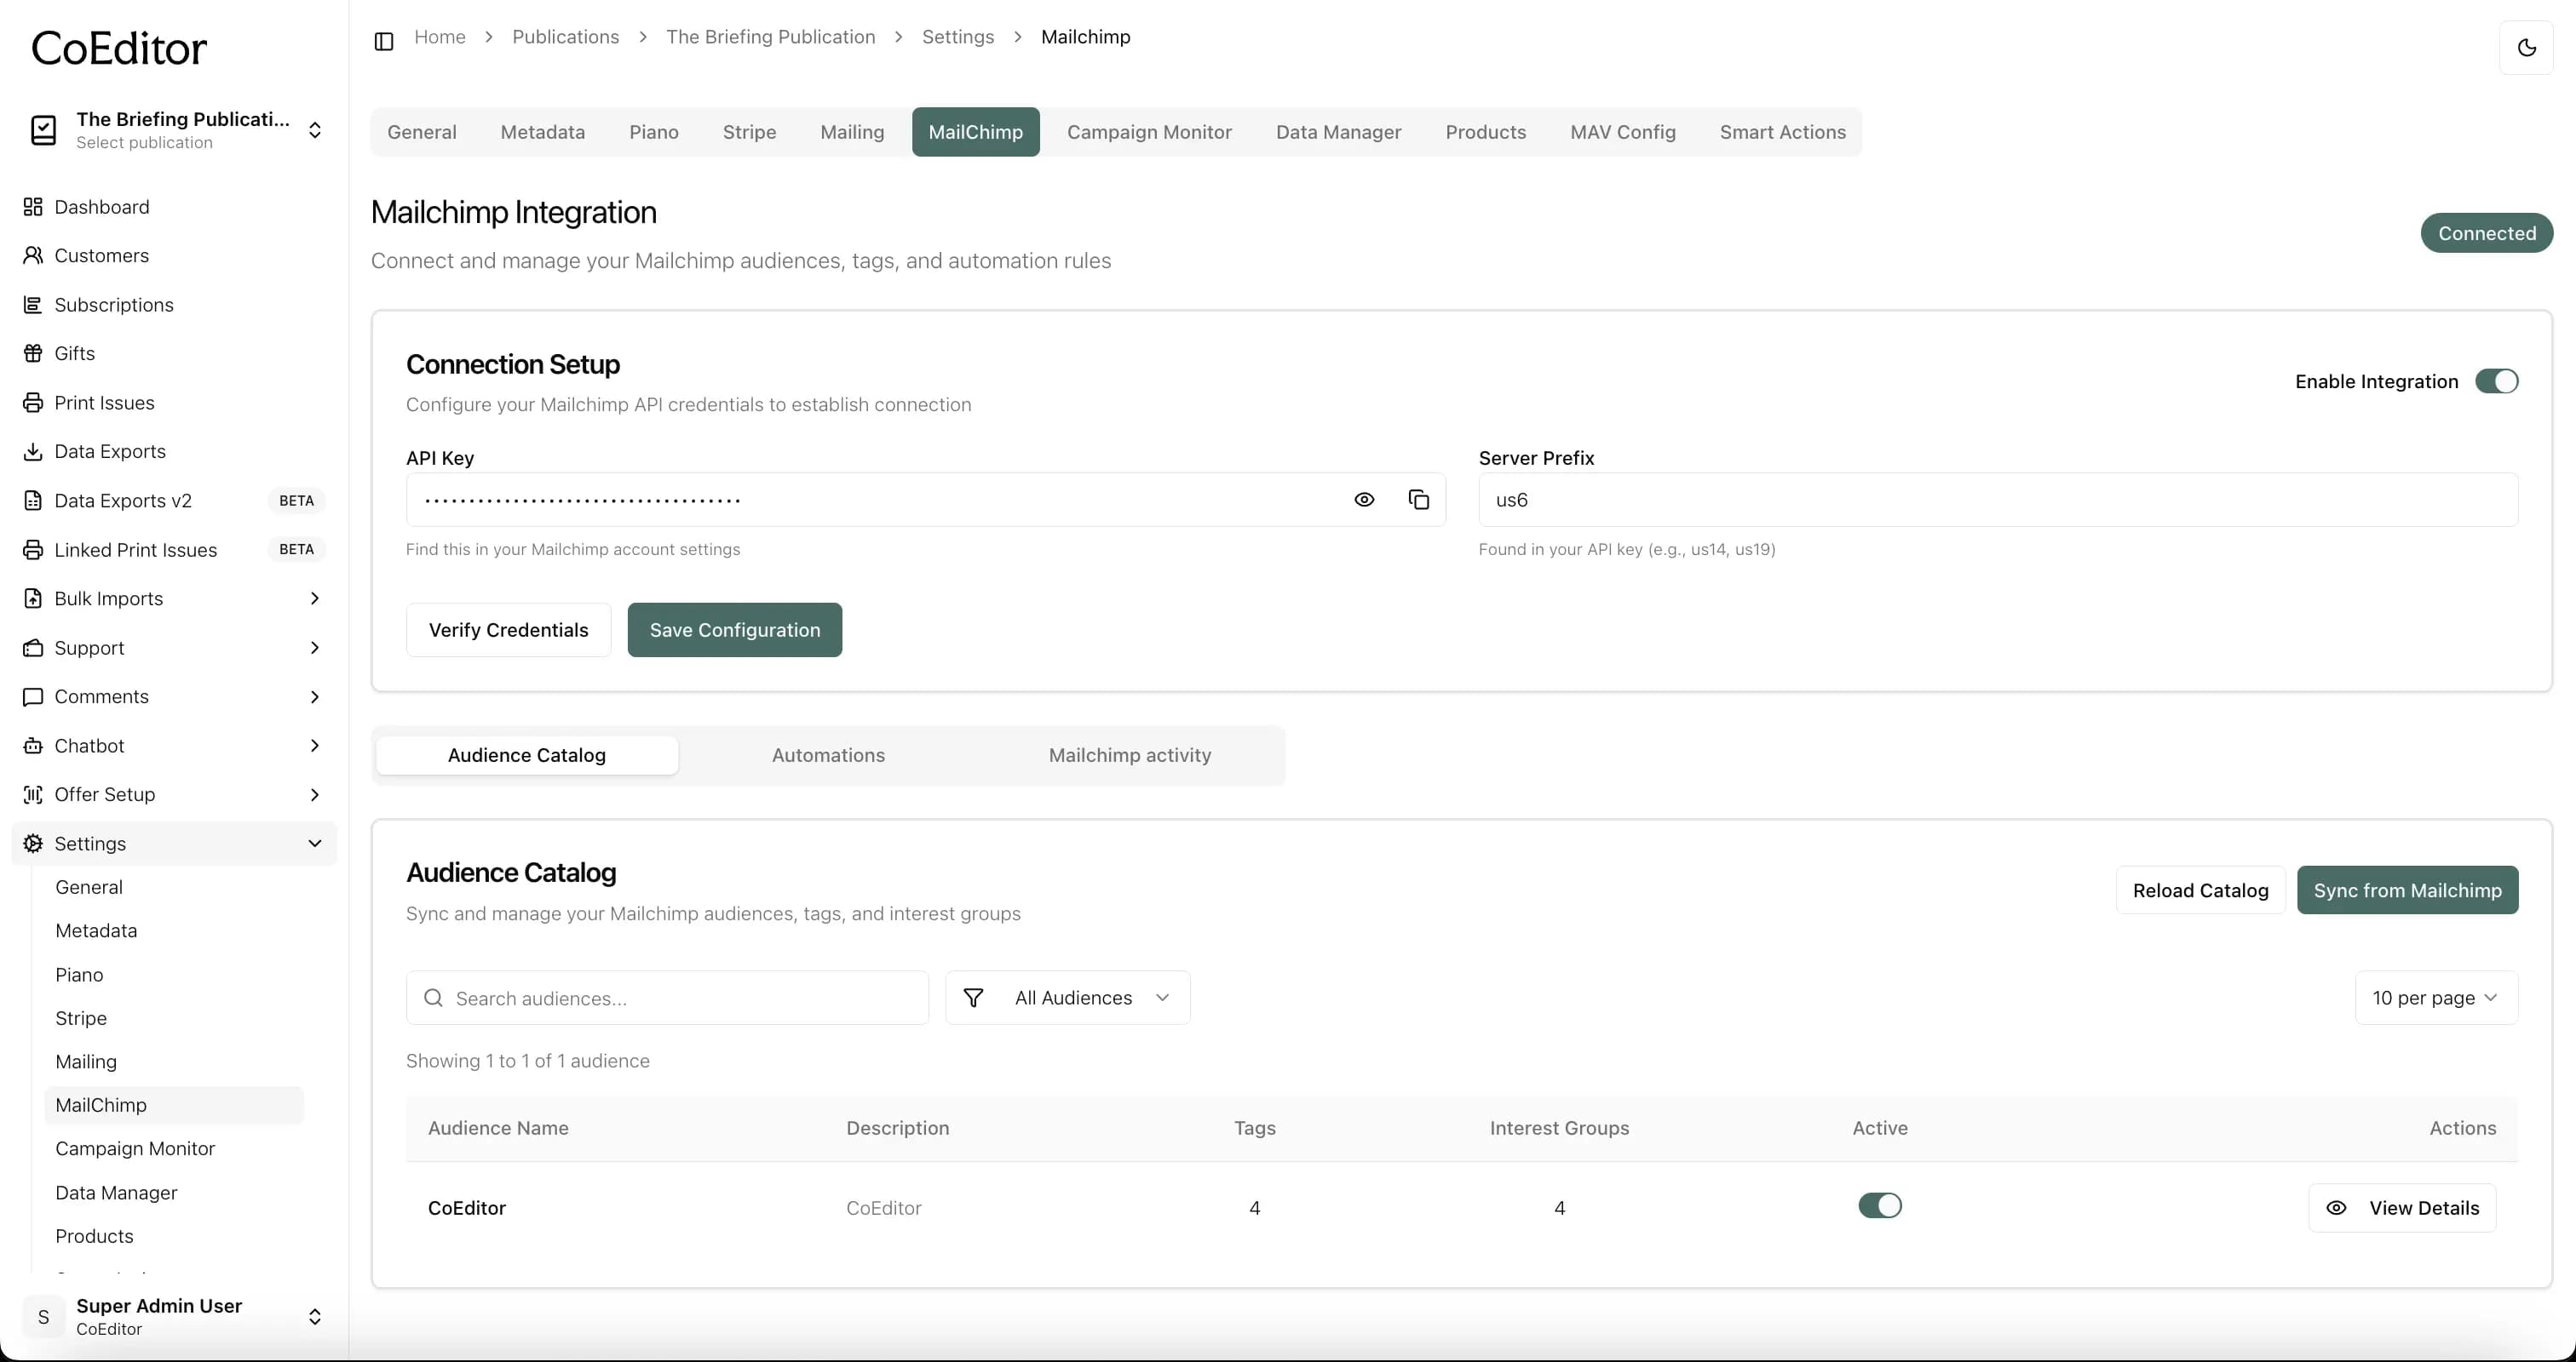Reveal the API key with eye icon
This screenshot has width=2576, height=1362.
click(x=1364, y=500)
